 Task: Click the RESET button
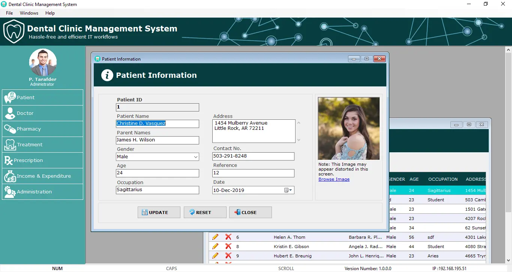coord(205,212)
